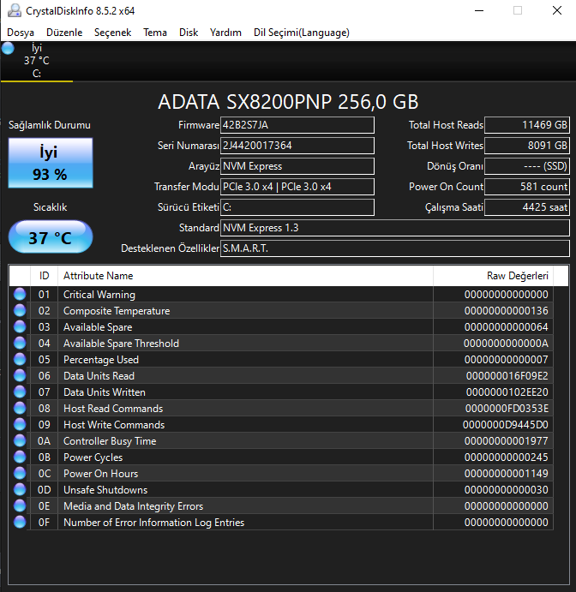Click the Dönüş Oranı value ---- (SSD)
The height and width of the screenshot is (592, 576).
coord(527,166)
